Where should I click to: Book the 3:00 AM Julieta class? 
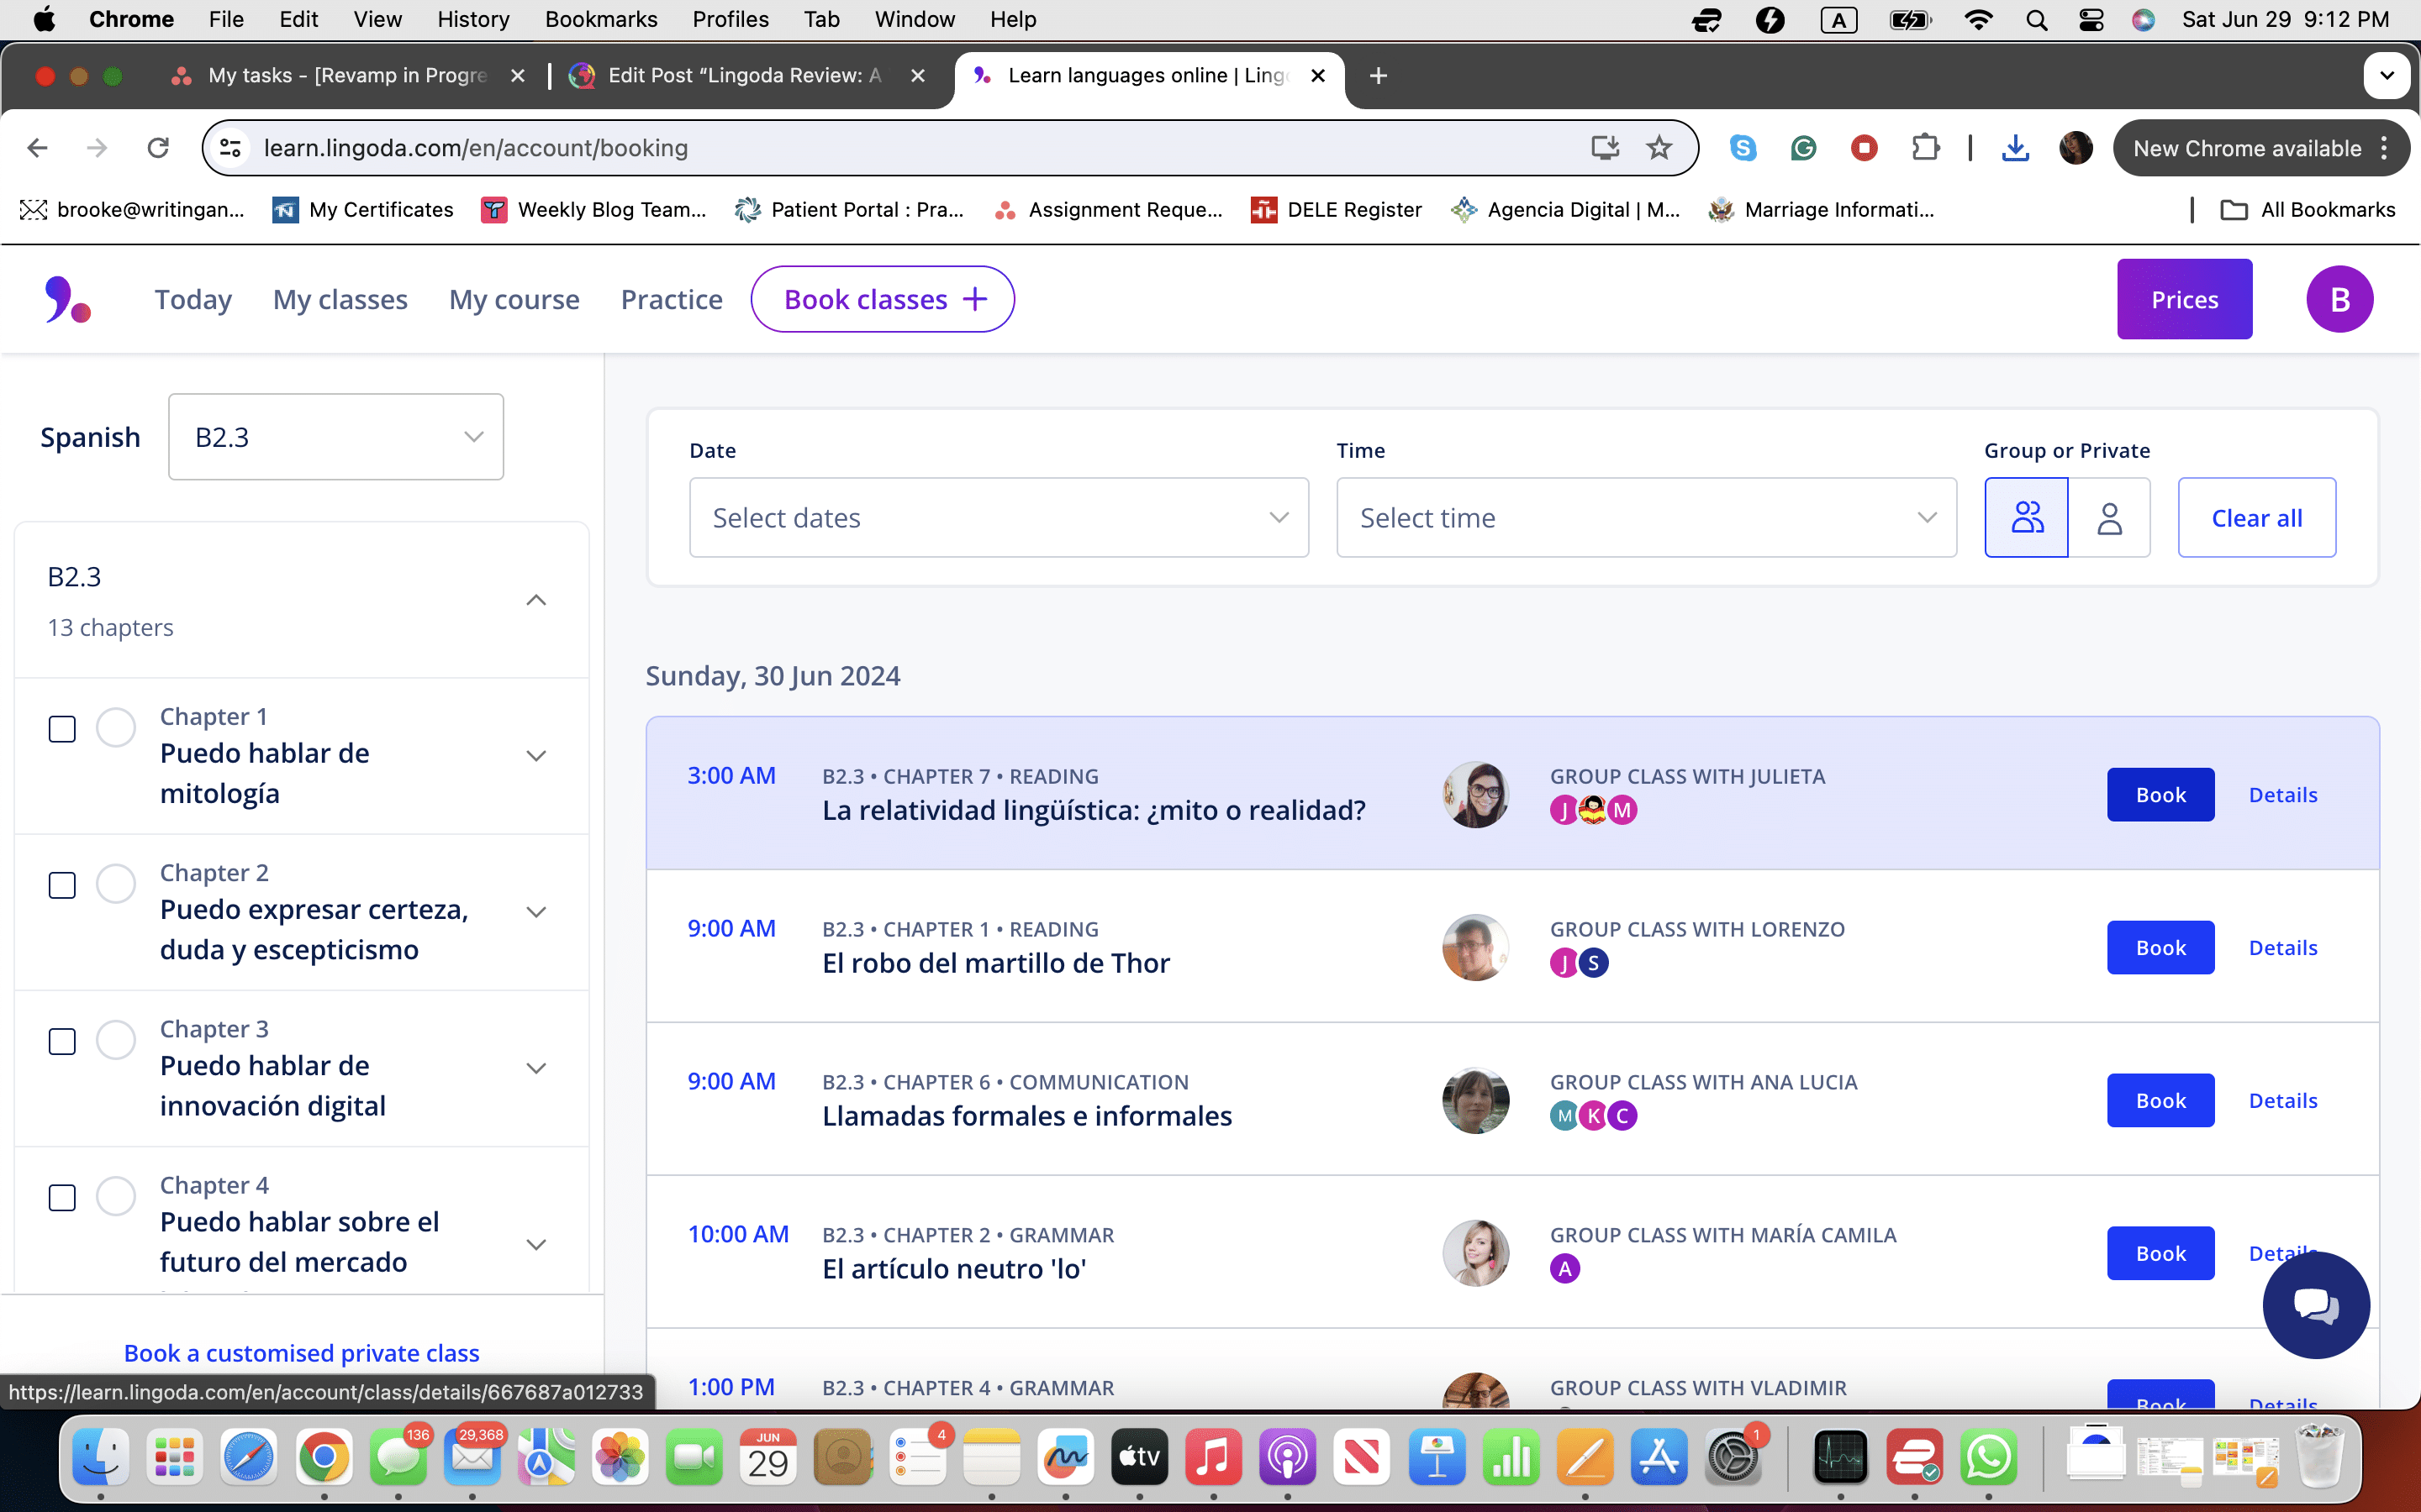point(2160,795)
